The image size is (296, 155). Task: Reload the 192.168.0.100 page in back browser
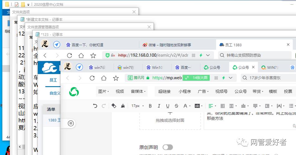[x=69, y=55]
